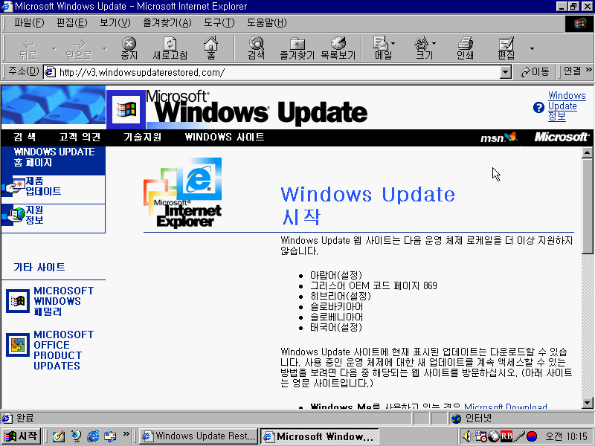
Task: Open the 지원 정보 sidebar link
Action: [34, 215]
